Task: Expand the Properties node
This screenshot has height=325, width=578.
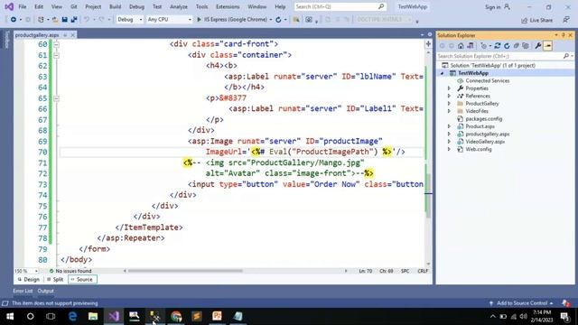Action: point(450,88)
